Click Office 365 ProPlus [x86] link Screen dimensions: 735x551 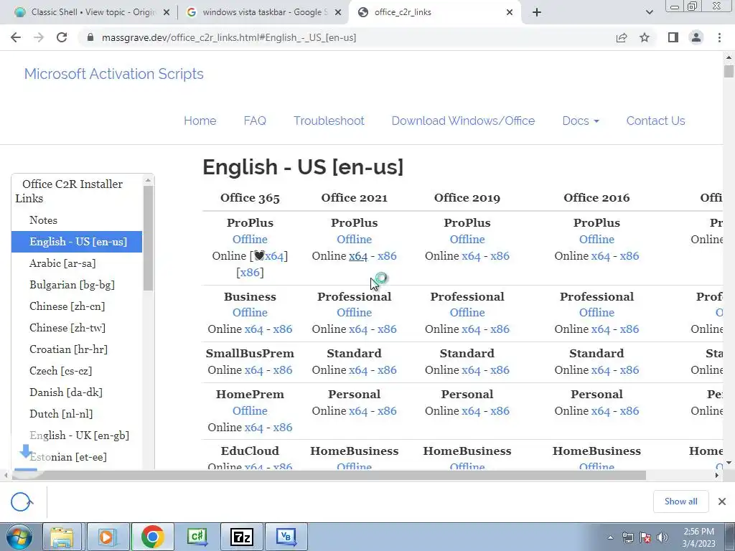[x=250, y=273]
